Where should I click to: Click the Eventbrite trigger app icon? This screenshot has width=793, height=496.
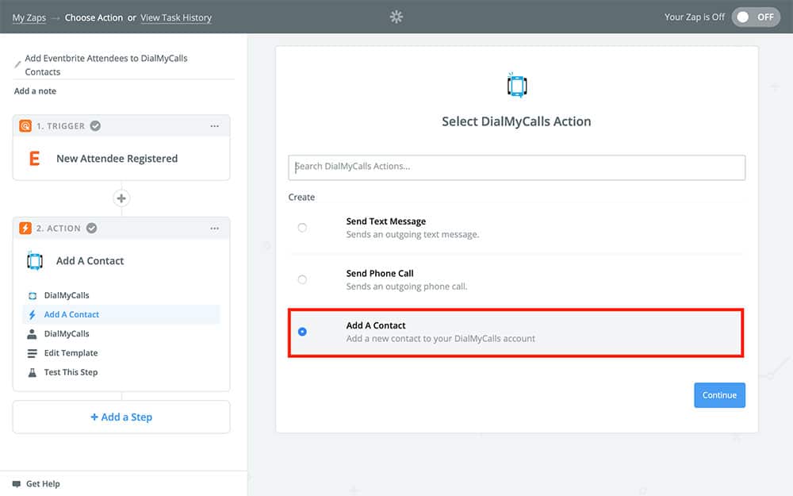click(34, 159)
